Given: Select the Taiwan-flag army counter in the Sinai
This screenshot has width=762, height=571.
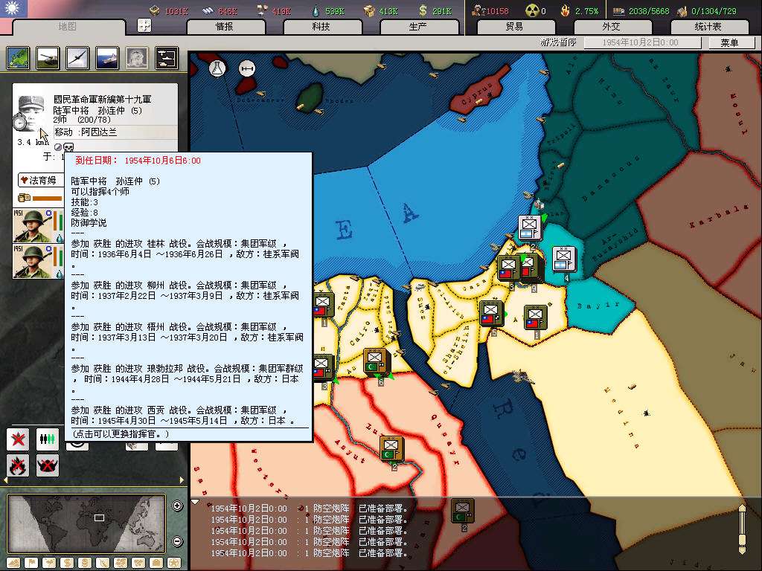Looking at the screenshot, I should click(490, 313).
